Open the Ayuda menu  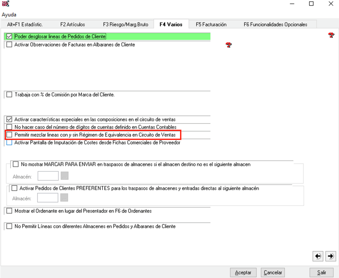(x=9, y=15)
